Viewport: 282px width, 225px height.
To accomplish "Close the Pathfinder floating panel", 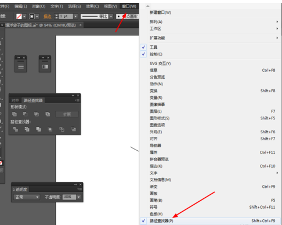I will (78, 96).
